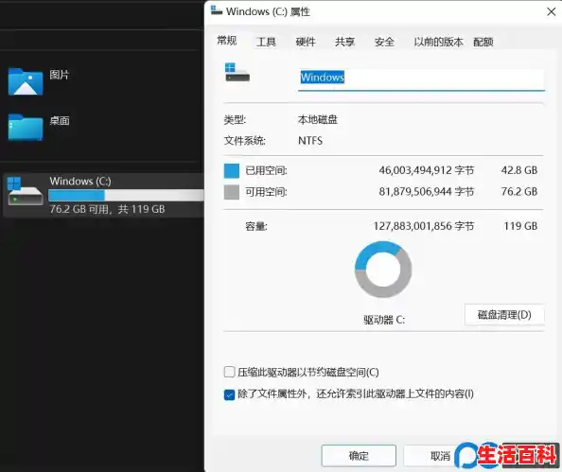Click the C: drive usage bar in Explorer
The image size is (562, 472).
coord(126,195)
